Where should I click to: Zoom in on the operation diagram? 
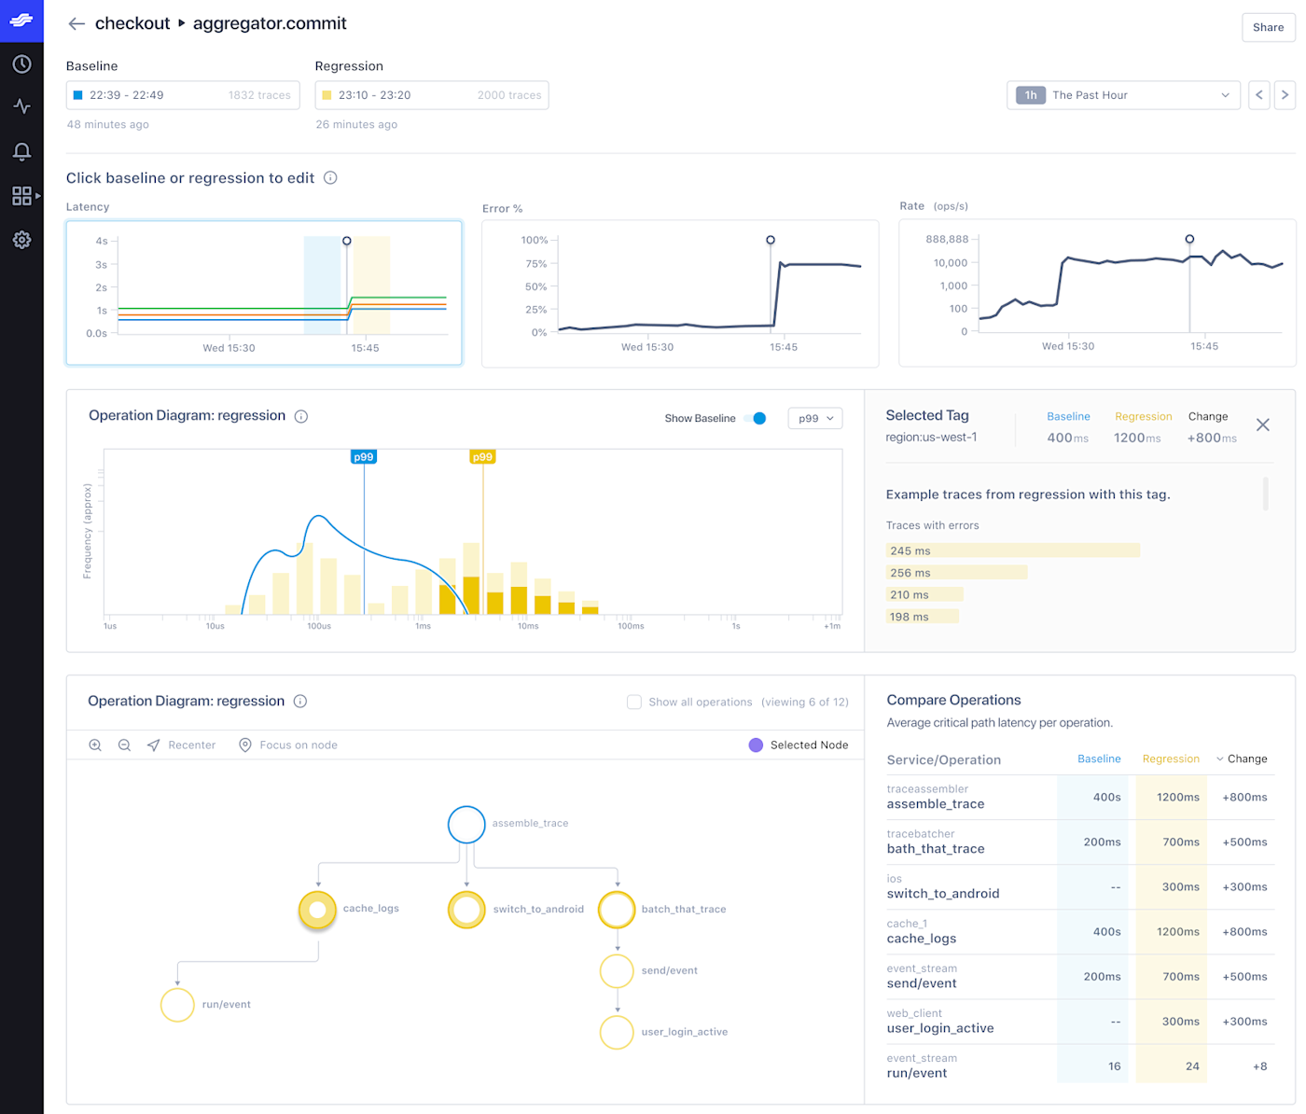click(x=95, y=745)
